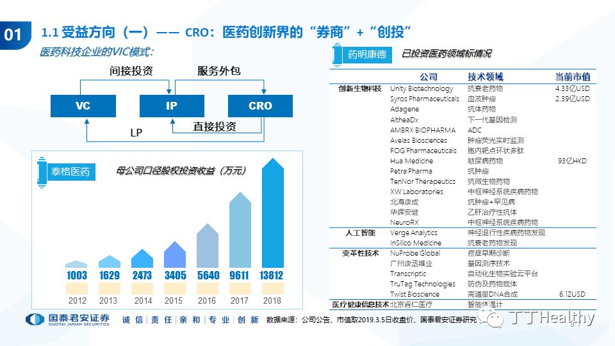The image size is (615, 346).
Task: Click the 直接投资 label
Action: [215, 127]
